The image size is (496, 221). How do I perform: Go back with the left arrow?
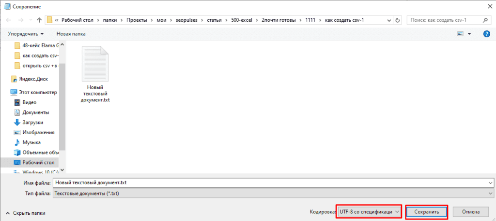click(x=9, y=20)
